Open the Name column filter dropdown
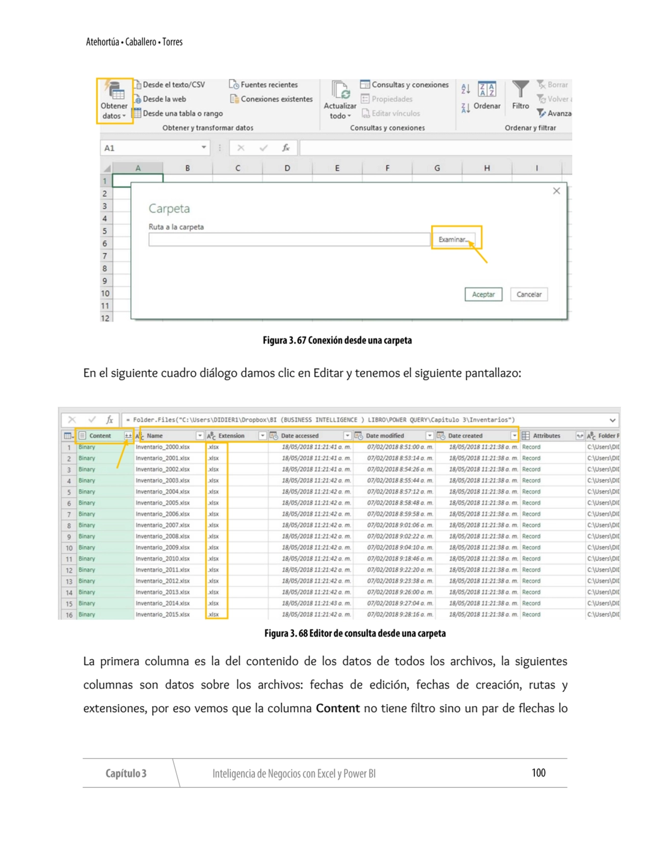Viewport: 654px width, 847px height. click(200, 436)
